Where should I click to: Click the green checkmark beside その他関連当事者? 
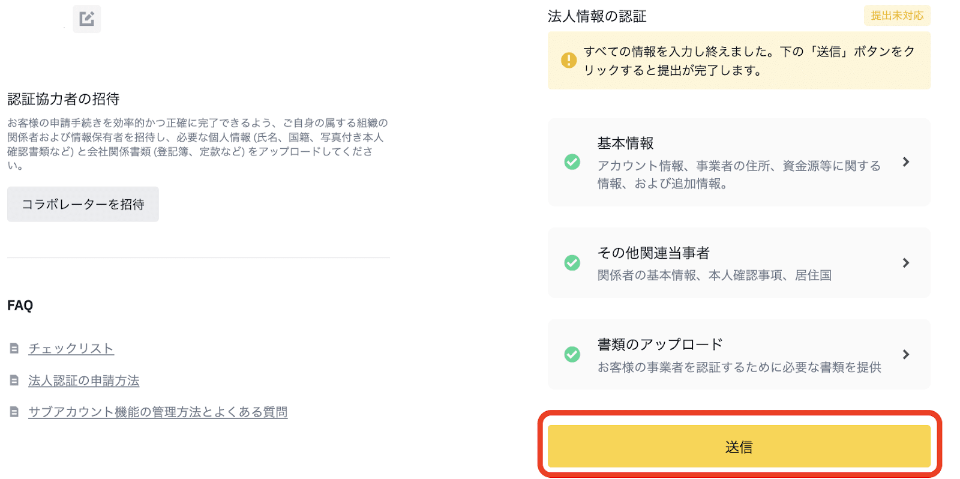(572, 263)
